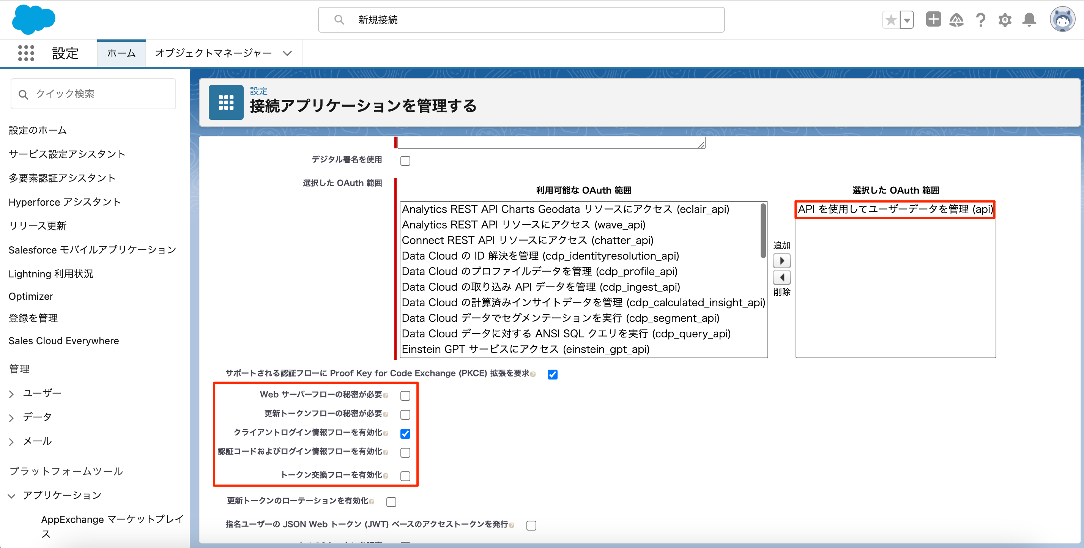
Task: Click help icon beside クライアントログイン情報フローを有効化
Action: click(386, 433)
